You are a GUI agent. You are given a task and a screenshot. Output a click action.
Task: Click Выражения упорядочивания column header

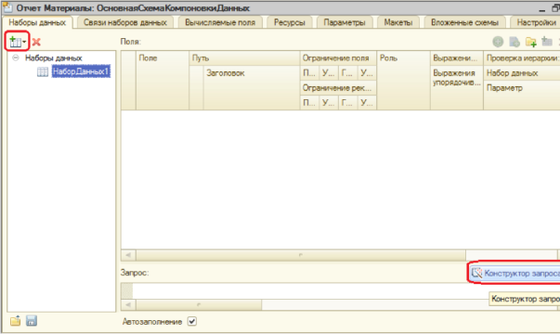pyautogui.click(x=456, y=87)
